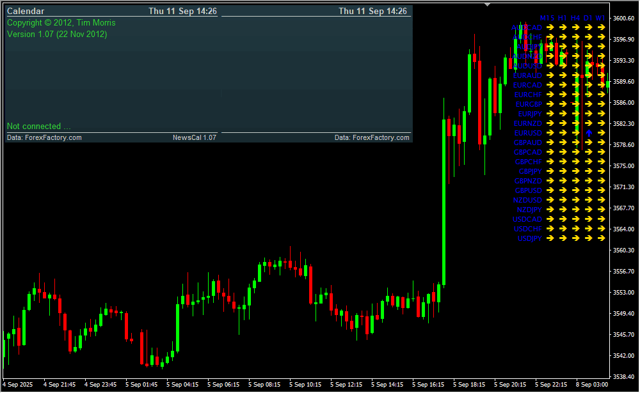Click the EURCHF M15 yellow arrow

point(548,95)
